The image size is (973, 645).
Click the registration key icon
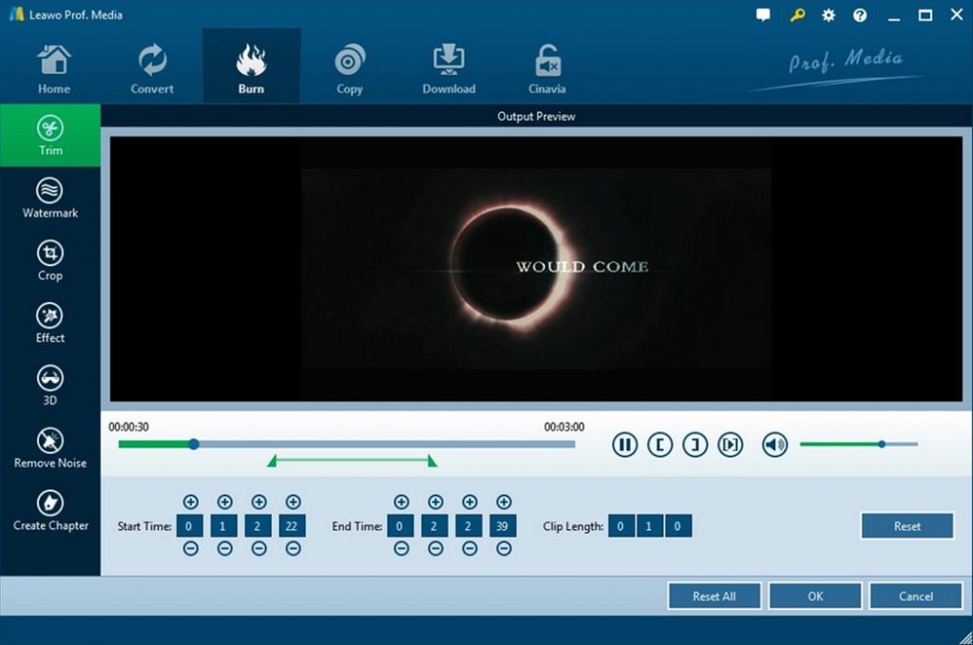[x=796, y=15]
